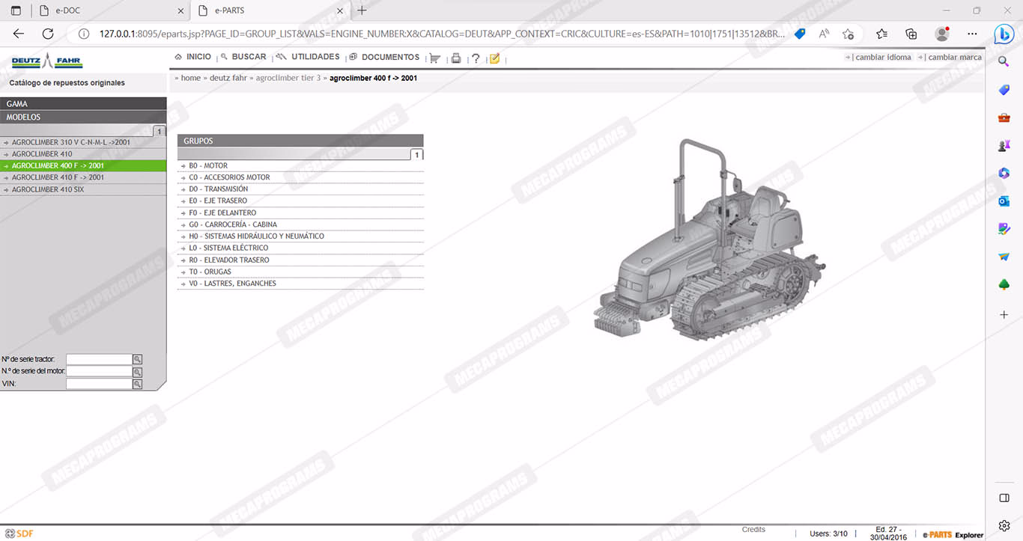The height and width of the screenshot is (541, 1023).
Task: Open the shopping cart icon
Action: click(x=435, y=58)
